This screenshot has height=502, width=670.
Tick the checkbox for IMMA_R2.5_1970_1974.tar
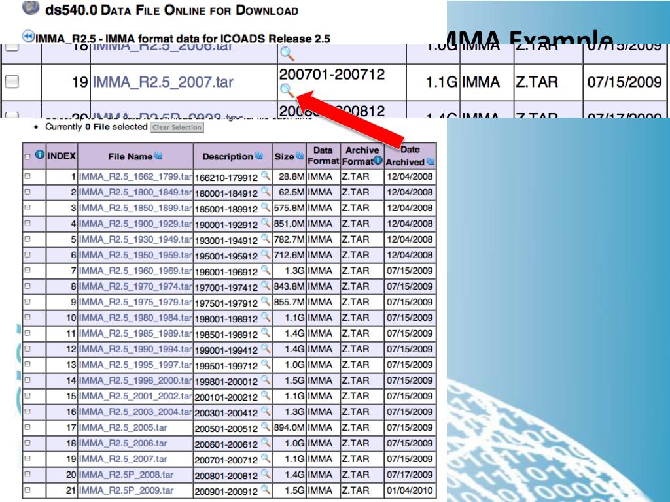27,286
